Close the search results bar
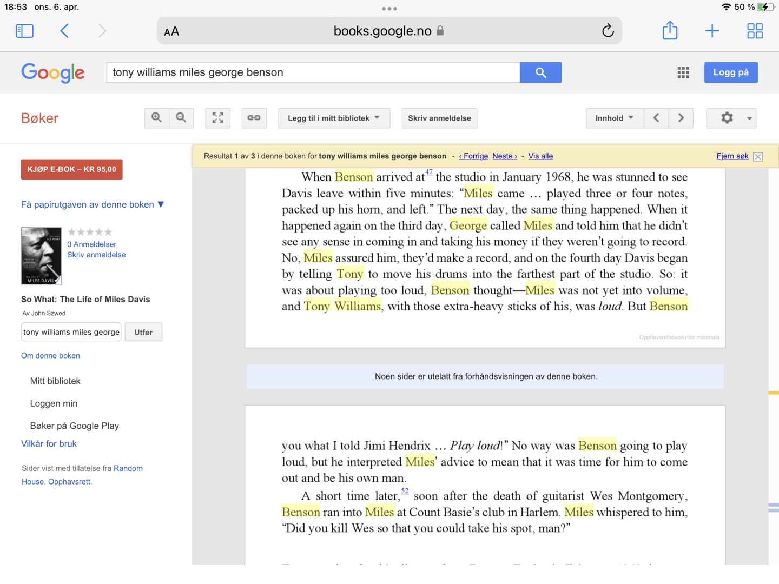The width and height of the screenshot is (779, 584). (x=758, y=157)
